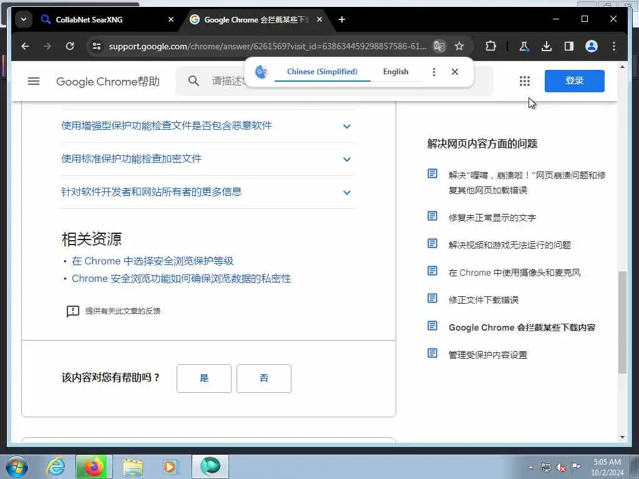
Task: Switch to CollabNet SearXNG tab
Action: point(107,19)
